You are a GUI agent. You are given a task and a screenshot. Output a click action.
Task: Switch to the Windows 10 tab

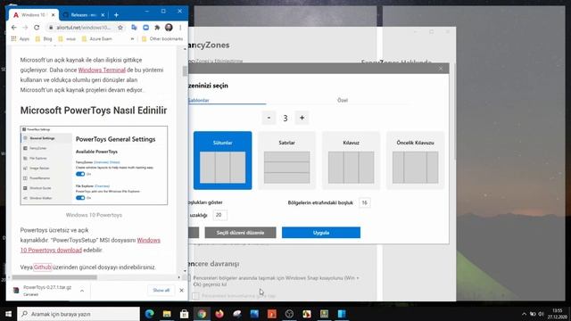coord(33,15)
